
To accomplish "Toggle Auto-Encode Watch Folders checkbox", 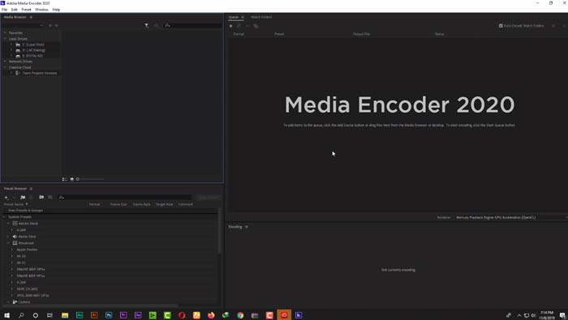I will click(x=501, y=26).
